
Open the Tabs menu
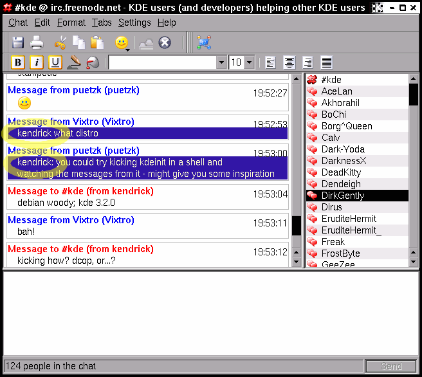[x=102, y=23]
